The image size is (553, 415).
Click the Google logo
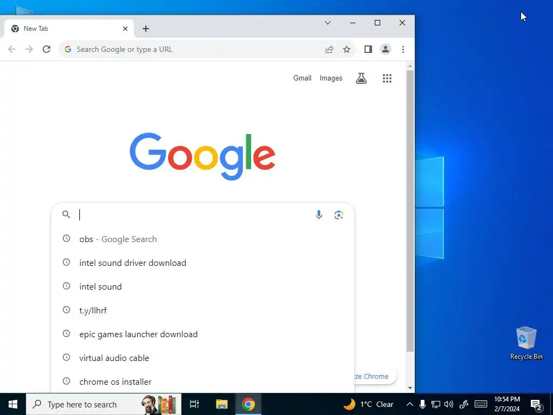pos(203,156)
